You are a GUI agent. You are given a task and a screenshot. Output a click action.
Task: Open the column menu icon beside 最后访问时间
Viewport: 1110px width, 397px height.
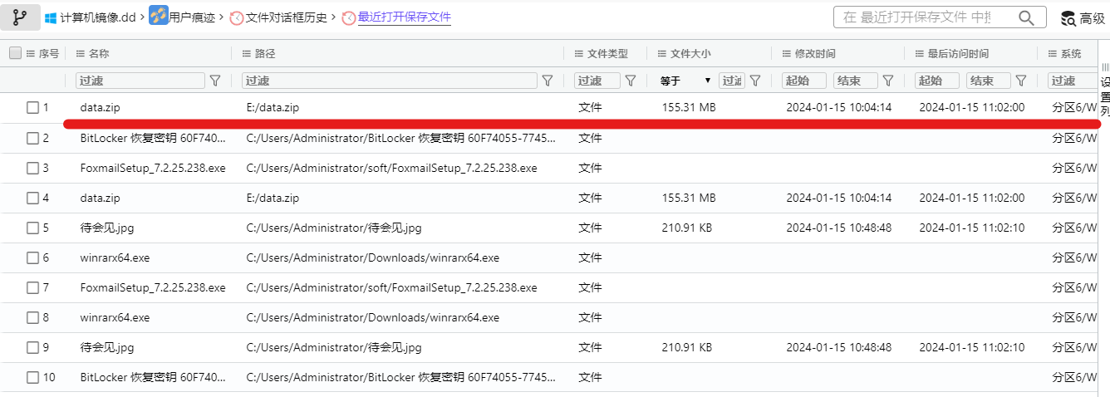point(920,54)
